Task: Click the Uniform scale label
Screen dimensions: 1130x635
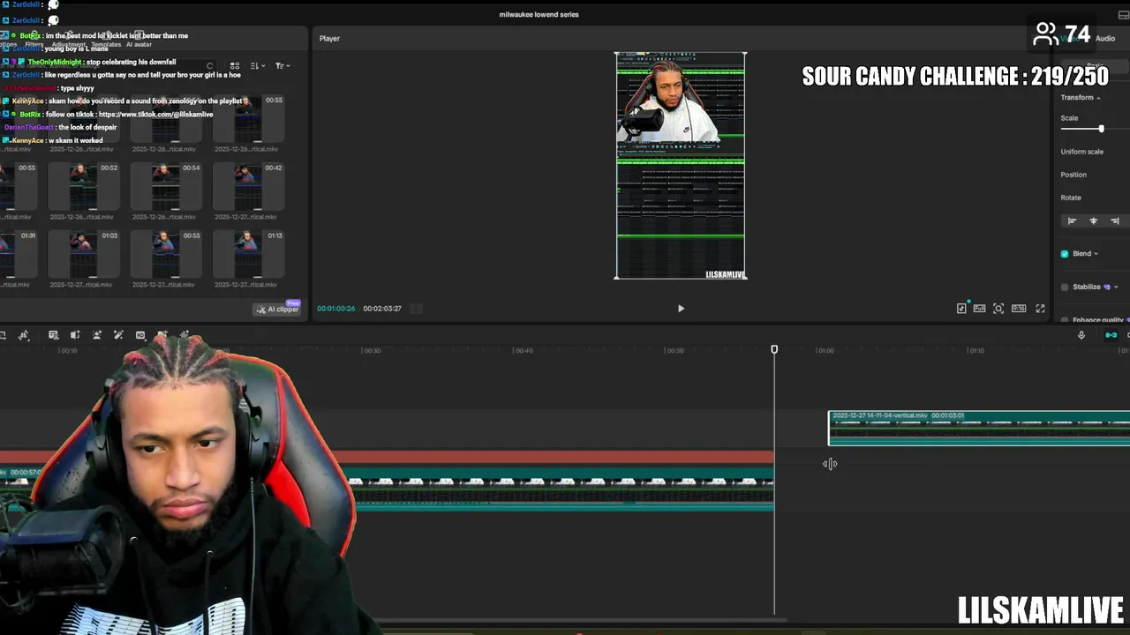Action: pyautogui.click(x=1082, y=152)
